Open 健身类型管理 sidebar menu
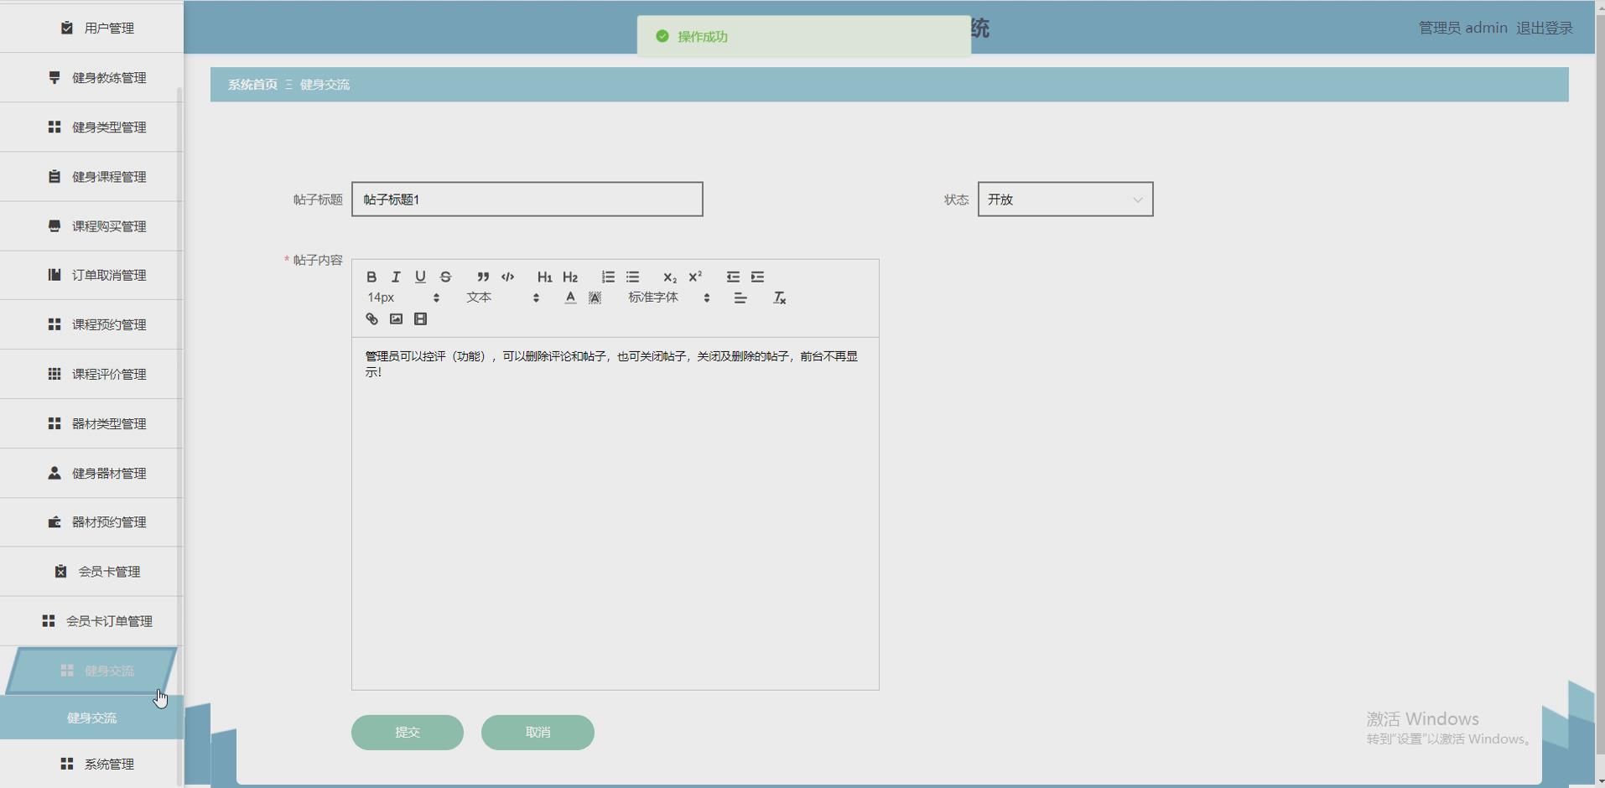 pyautogui.click(x=91, y=127)
